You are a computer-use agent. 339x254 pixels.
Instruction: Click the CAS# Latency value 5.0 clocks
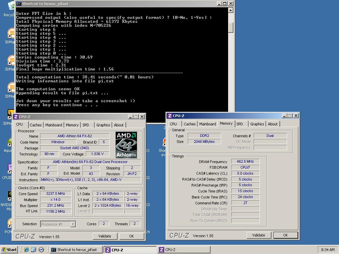point(245,173)
